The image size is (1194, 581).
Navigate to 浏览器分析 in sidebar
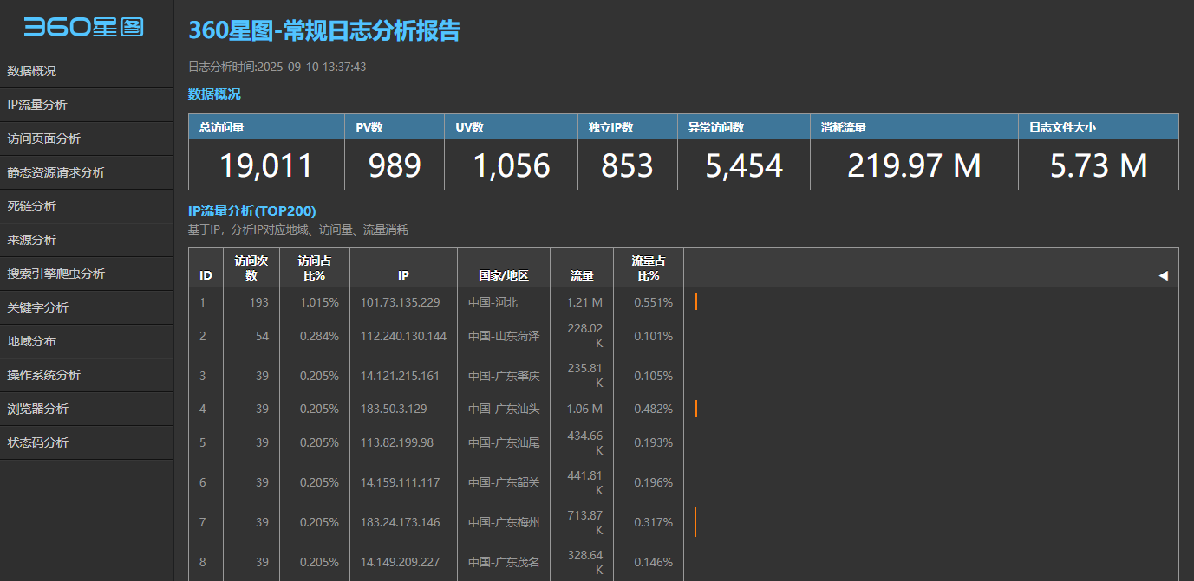pyautogui.click(x=87, y=409)
